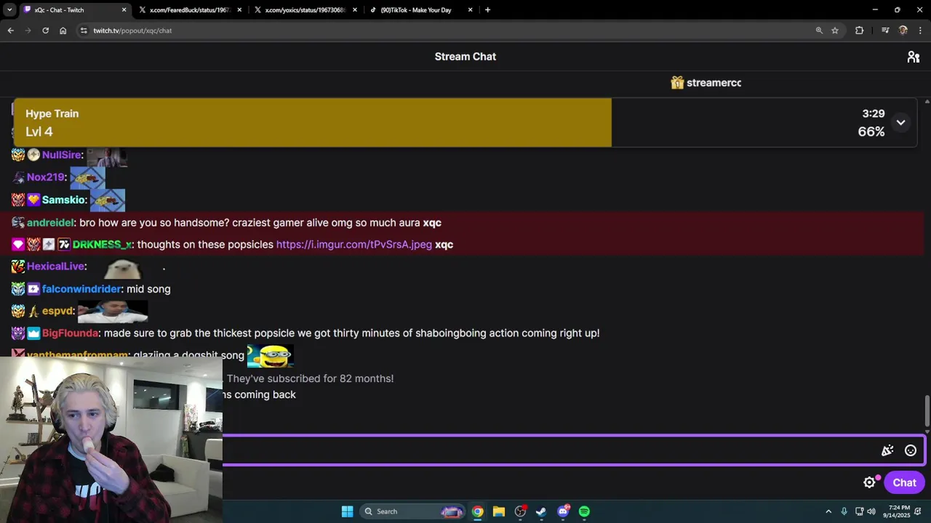Click username espvd in chat
The width and height of the screenshot is (931, 523).
point(57,311)
